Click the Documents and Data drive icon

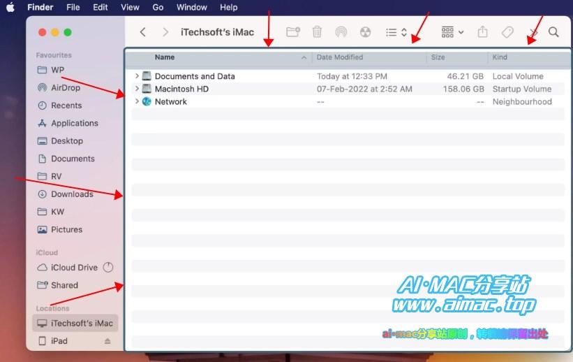pyautogui.click(x=147, y=76)
